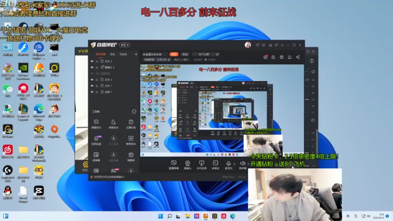Image resolution: width=393 pixels, height=221 pixels.
Task: Open the Windows Start button
Action: tap(161, 216)
